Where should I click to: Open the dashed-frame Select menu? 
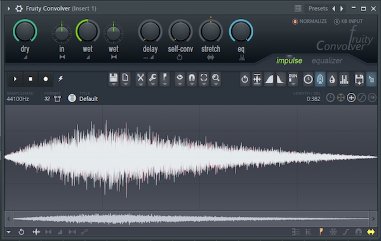click(204, 79)
